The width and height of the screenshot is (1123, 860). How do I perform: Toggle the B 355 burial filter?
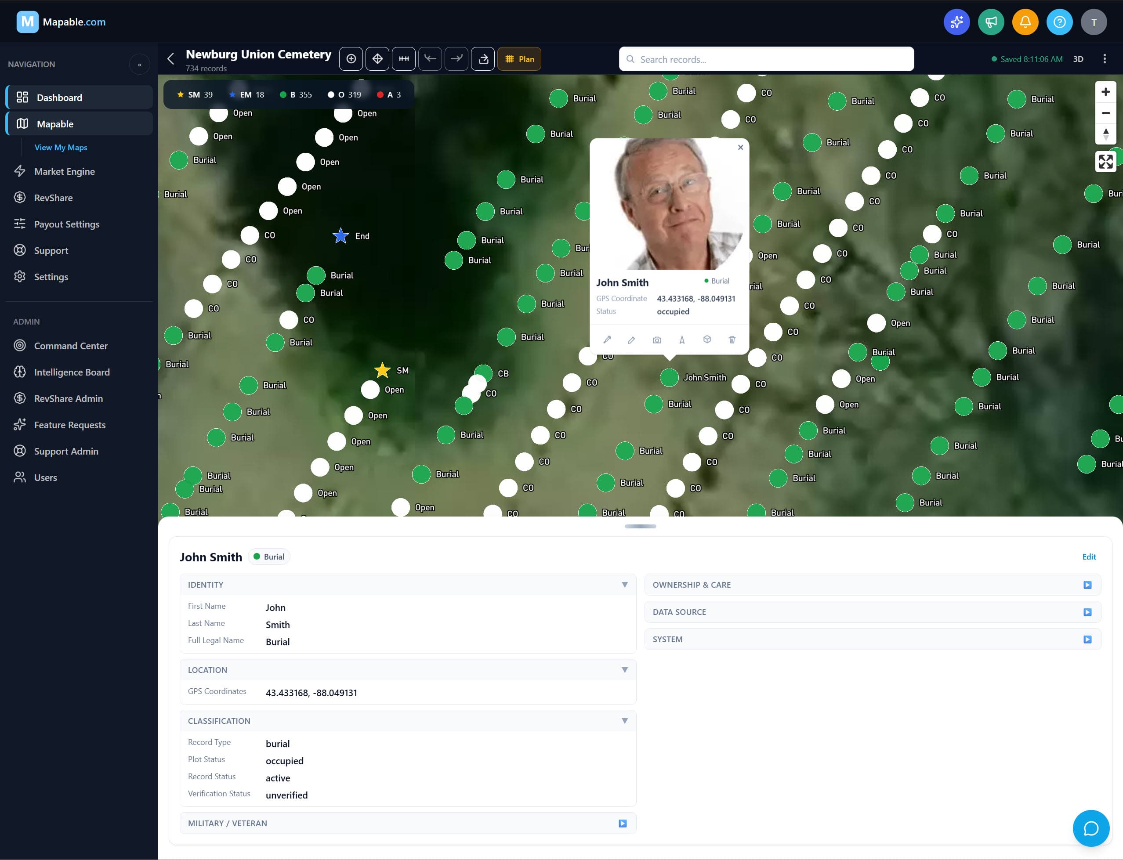pos(296,94)
